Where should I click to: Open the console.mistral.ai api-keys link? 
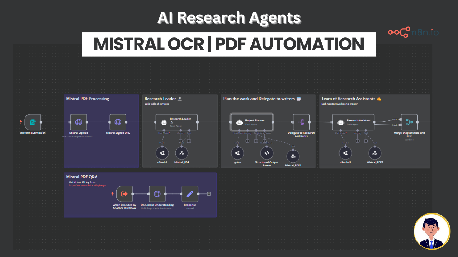pyautogui.click(x=87, y=185)
